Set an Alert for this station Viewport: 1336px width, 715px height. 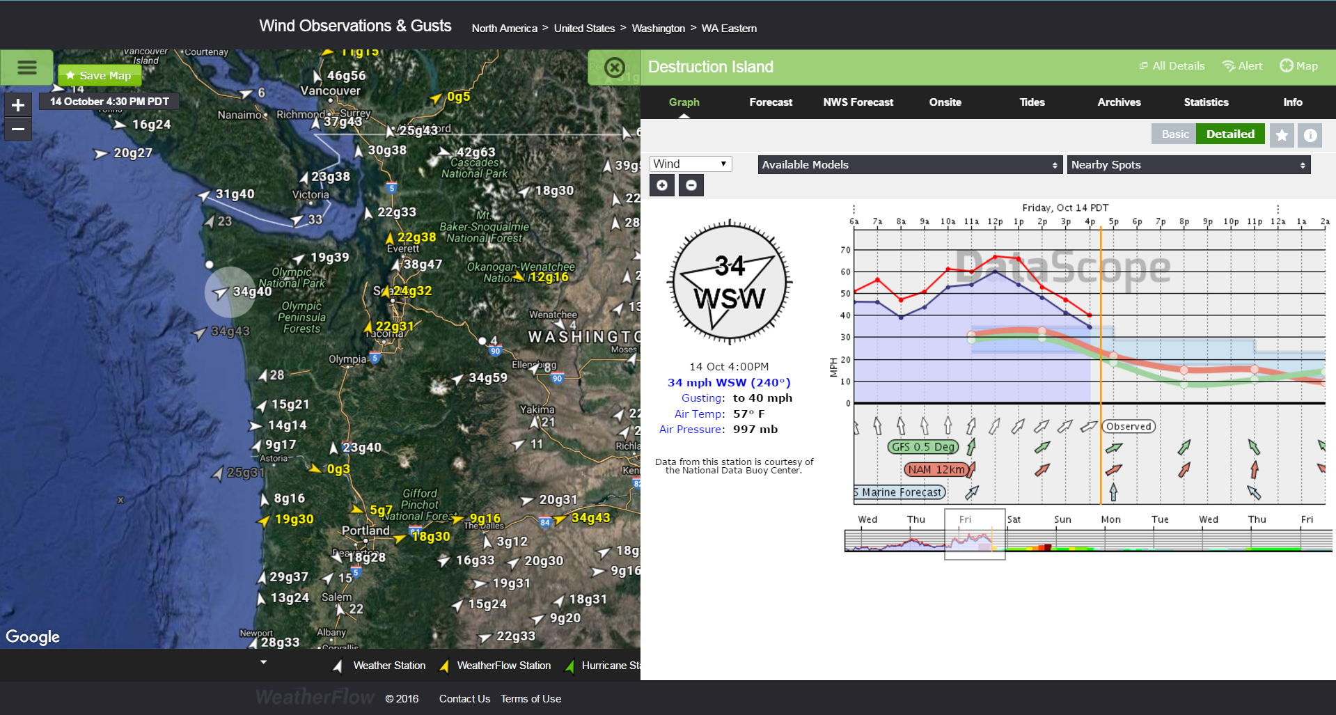(x=1242, y=65)
